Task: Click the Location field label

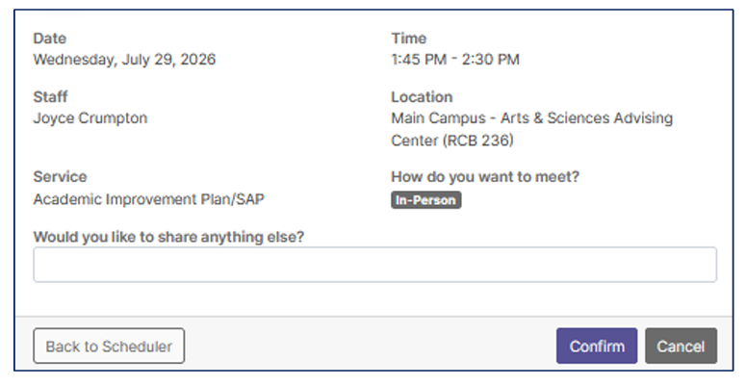Action: click(x=422, y=96)
